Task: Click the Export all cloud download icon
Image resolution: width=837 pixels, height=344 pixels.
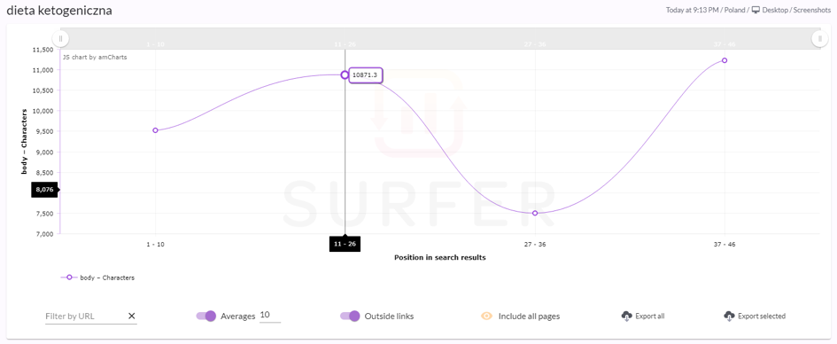Action: coord(627,317)
